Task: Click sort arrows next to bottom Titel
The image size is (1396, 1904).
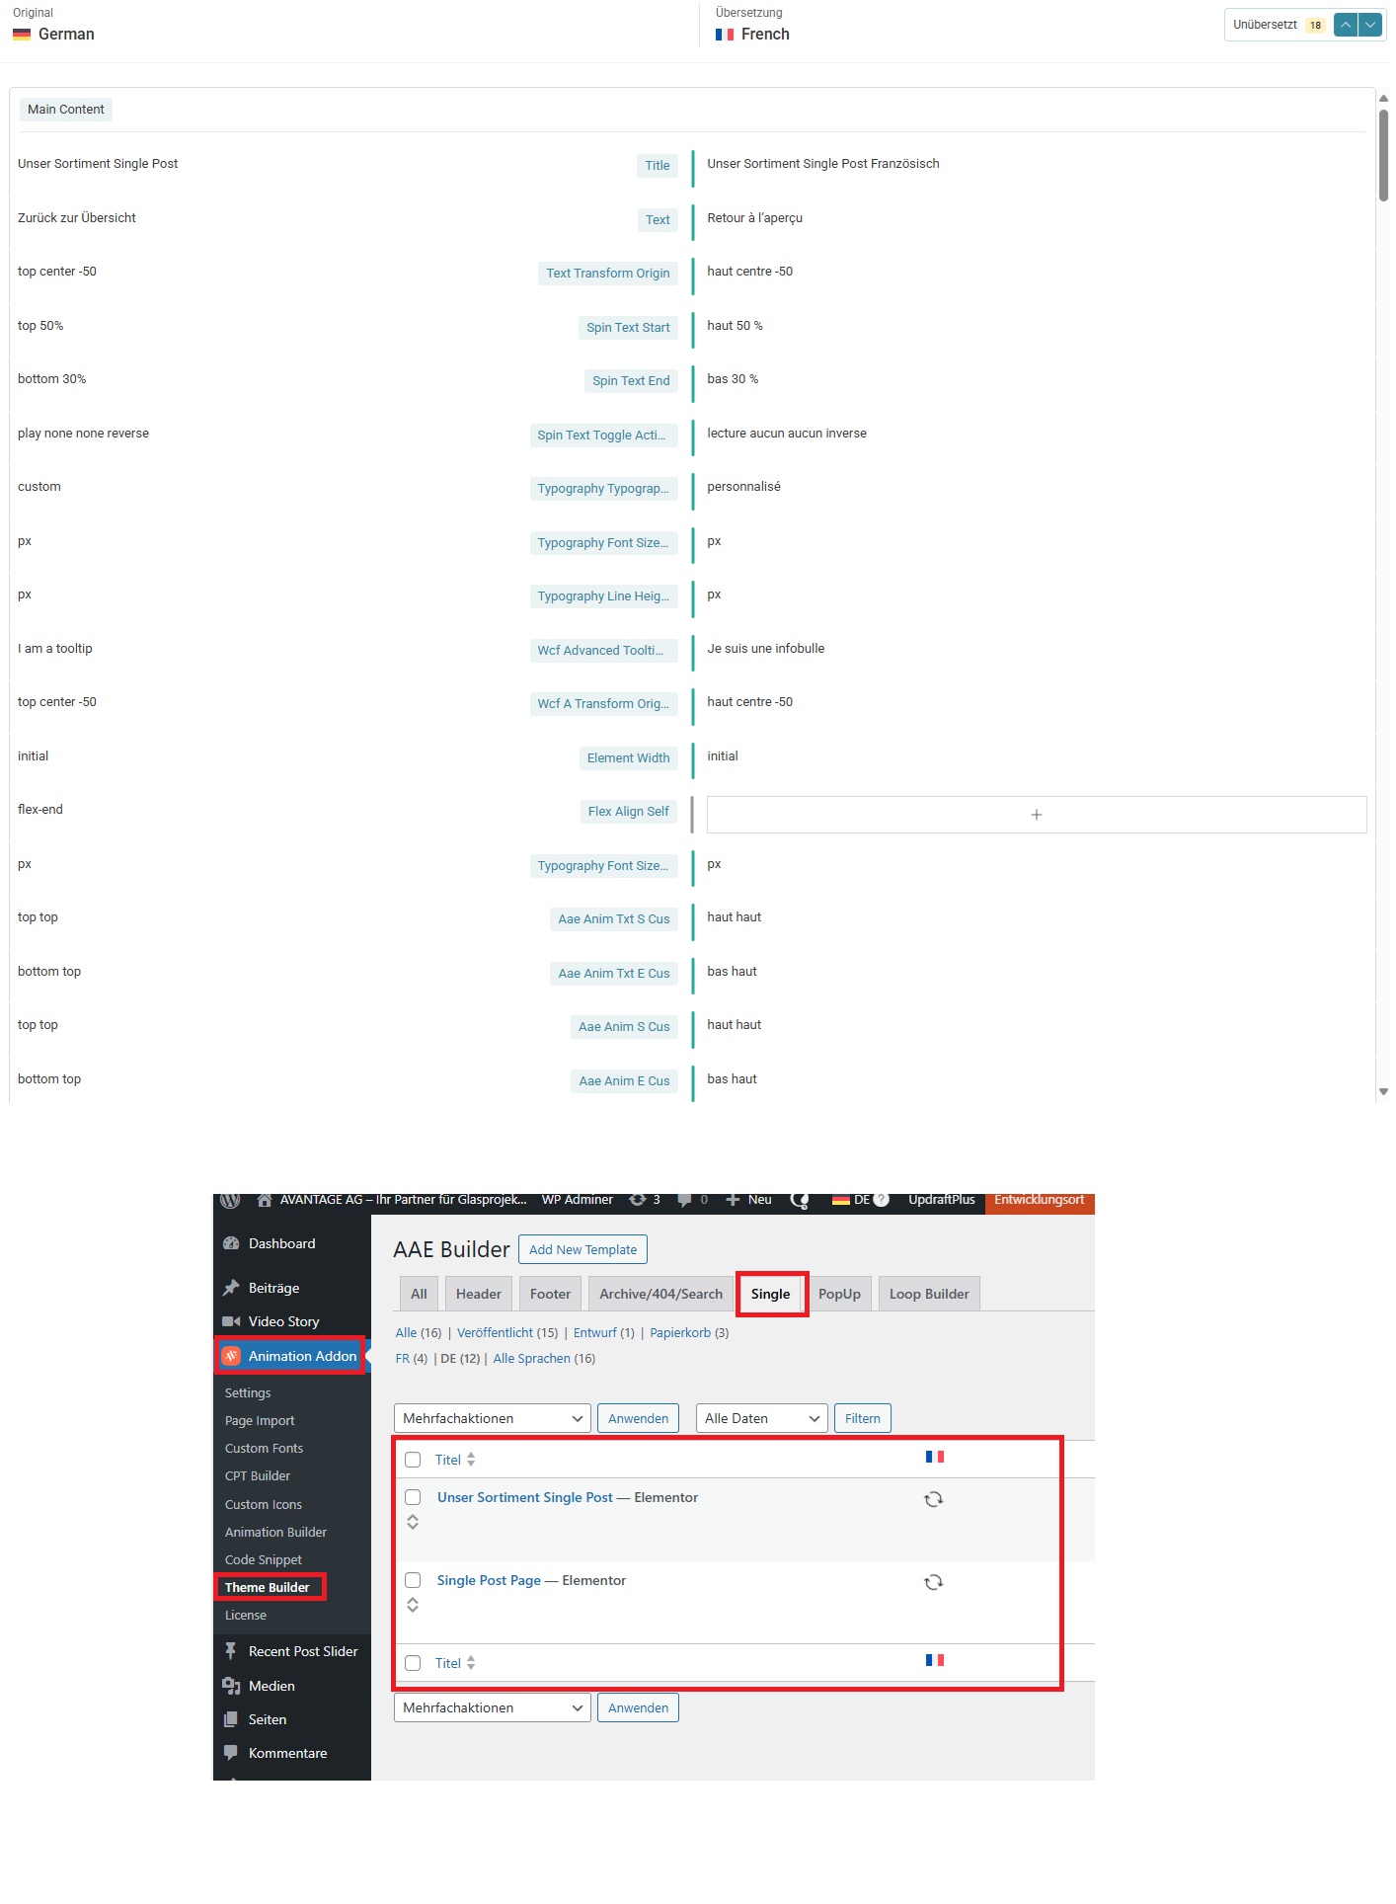Action: pyautogui.click(x=471, y=1663)
